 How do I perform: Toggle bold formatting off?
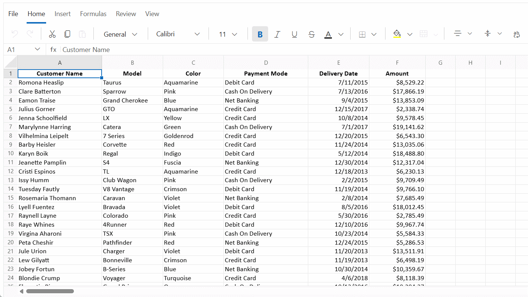260,34
